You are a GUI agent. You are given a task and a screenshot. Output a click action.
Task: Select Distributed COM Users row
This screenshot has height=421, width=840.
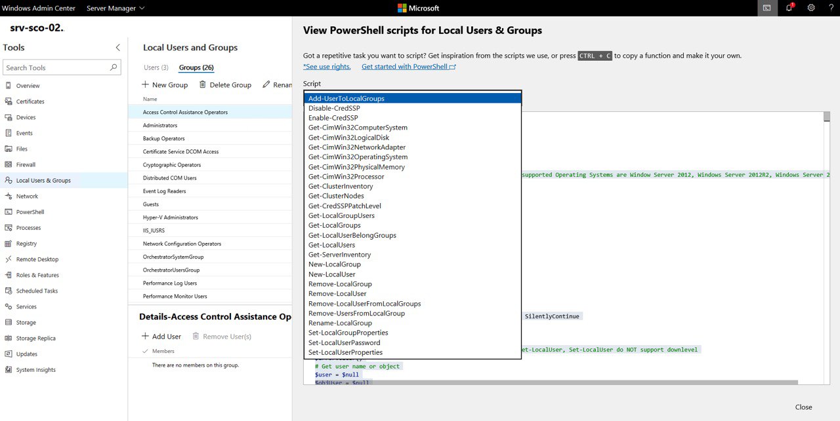pos(210,177)
